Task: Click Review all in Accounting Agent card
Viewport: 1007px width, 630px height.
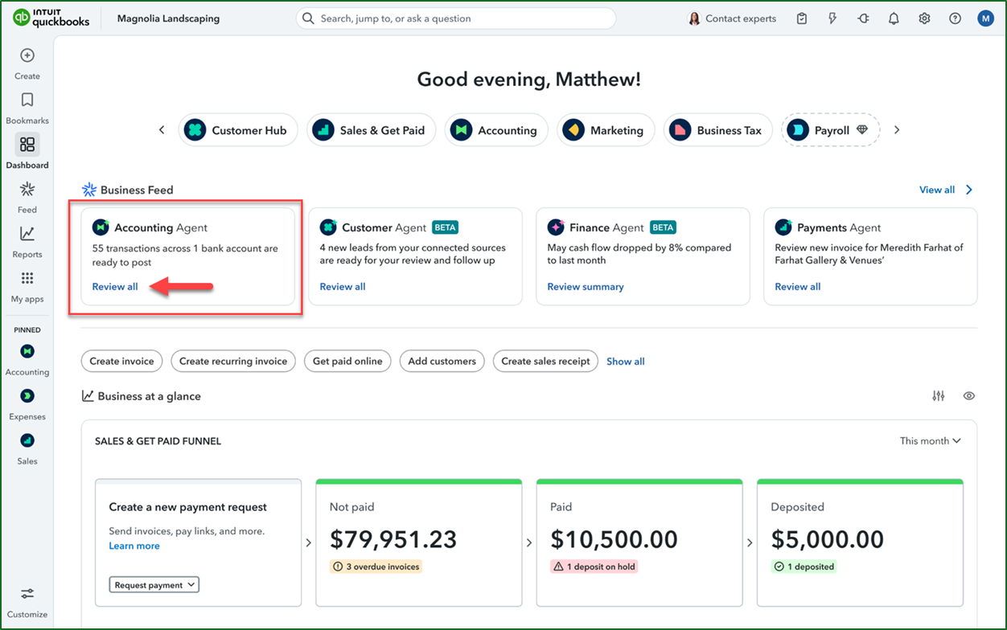Action: (x=115, y=287)
